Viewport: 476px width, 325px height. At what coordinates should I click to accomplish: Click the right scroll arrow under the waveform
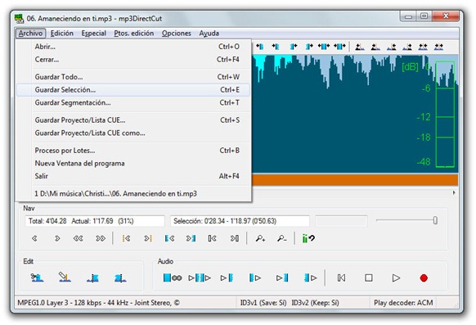[454, 193]
